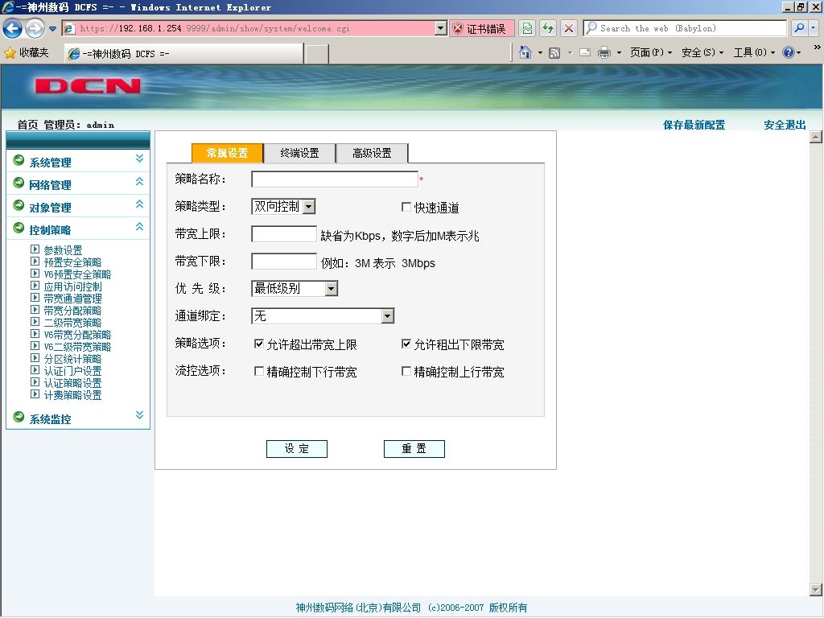Uncheck 允许租出下限带宽 checkbox

[x=406, y=344]
